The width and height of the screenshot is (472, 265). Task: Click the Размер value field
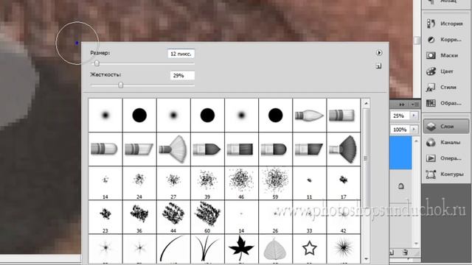181,54
